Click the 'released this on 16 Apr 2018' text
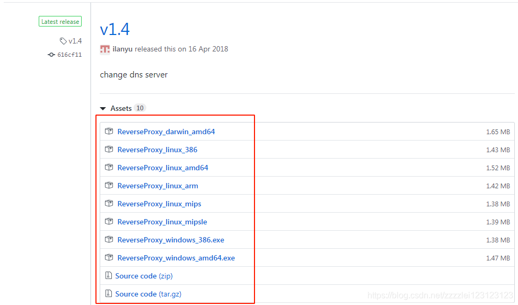 point(181,49)
